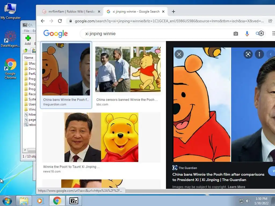The image size is (275, 206).
Task: Select the page file in 7-Zip
Action: coord(30,119)
